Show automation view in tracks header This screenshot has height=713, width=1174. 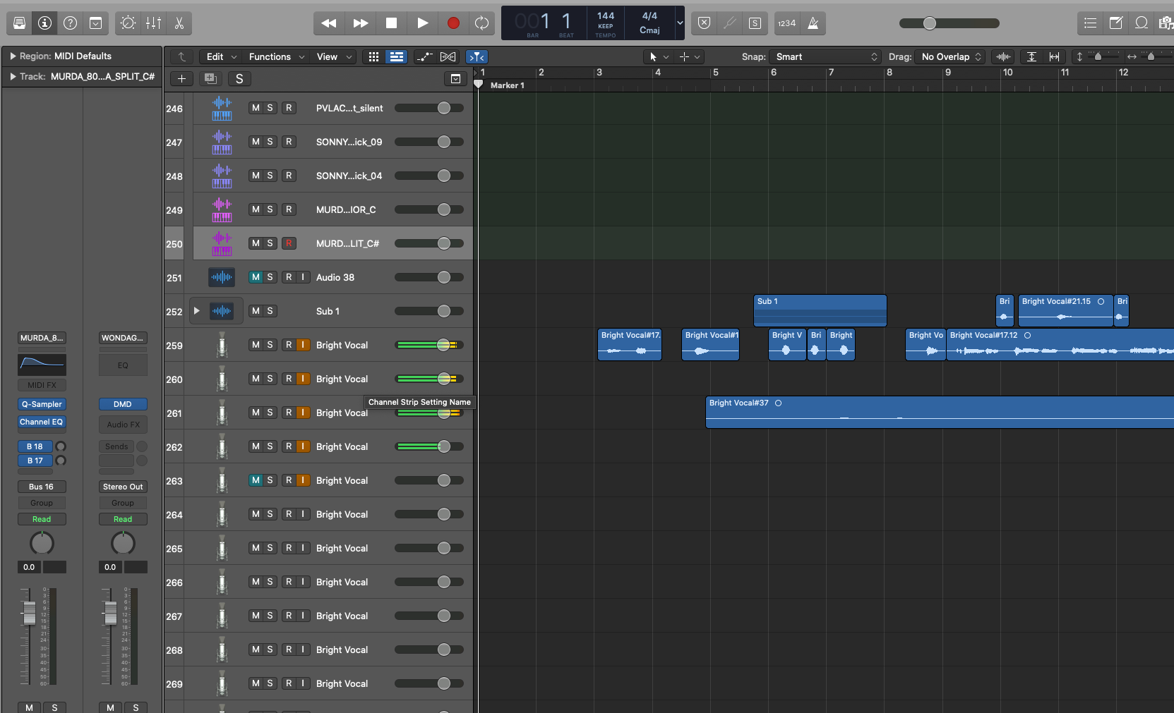pyautogui.click(x=424, y=57)
